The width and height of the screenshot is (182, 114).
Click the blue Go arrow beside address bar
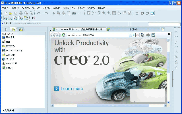(x=134, y=35)
